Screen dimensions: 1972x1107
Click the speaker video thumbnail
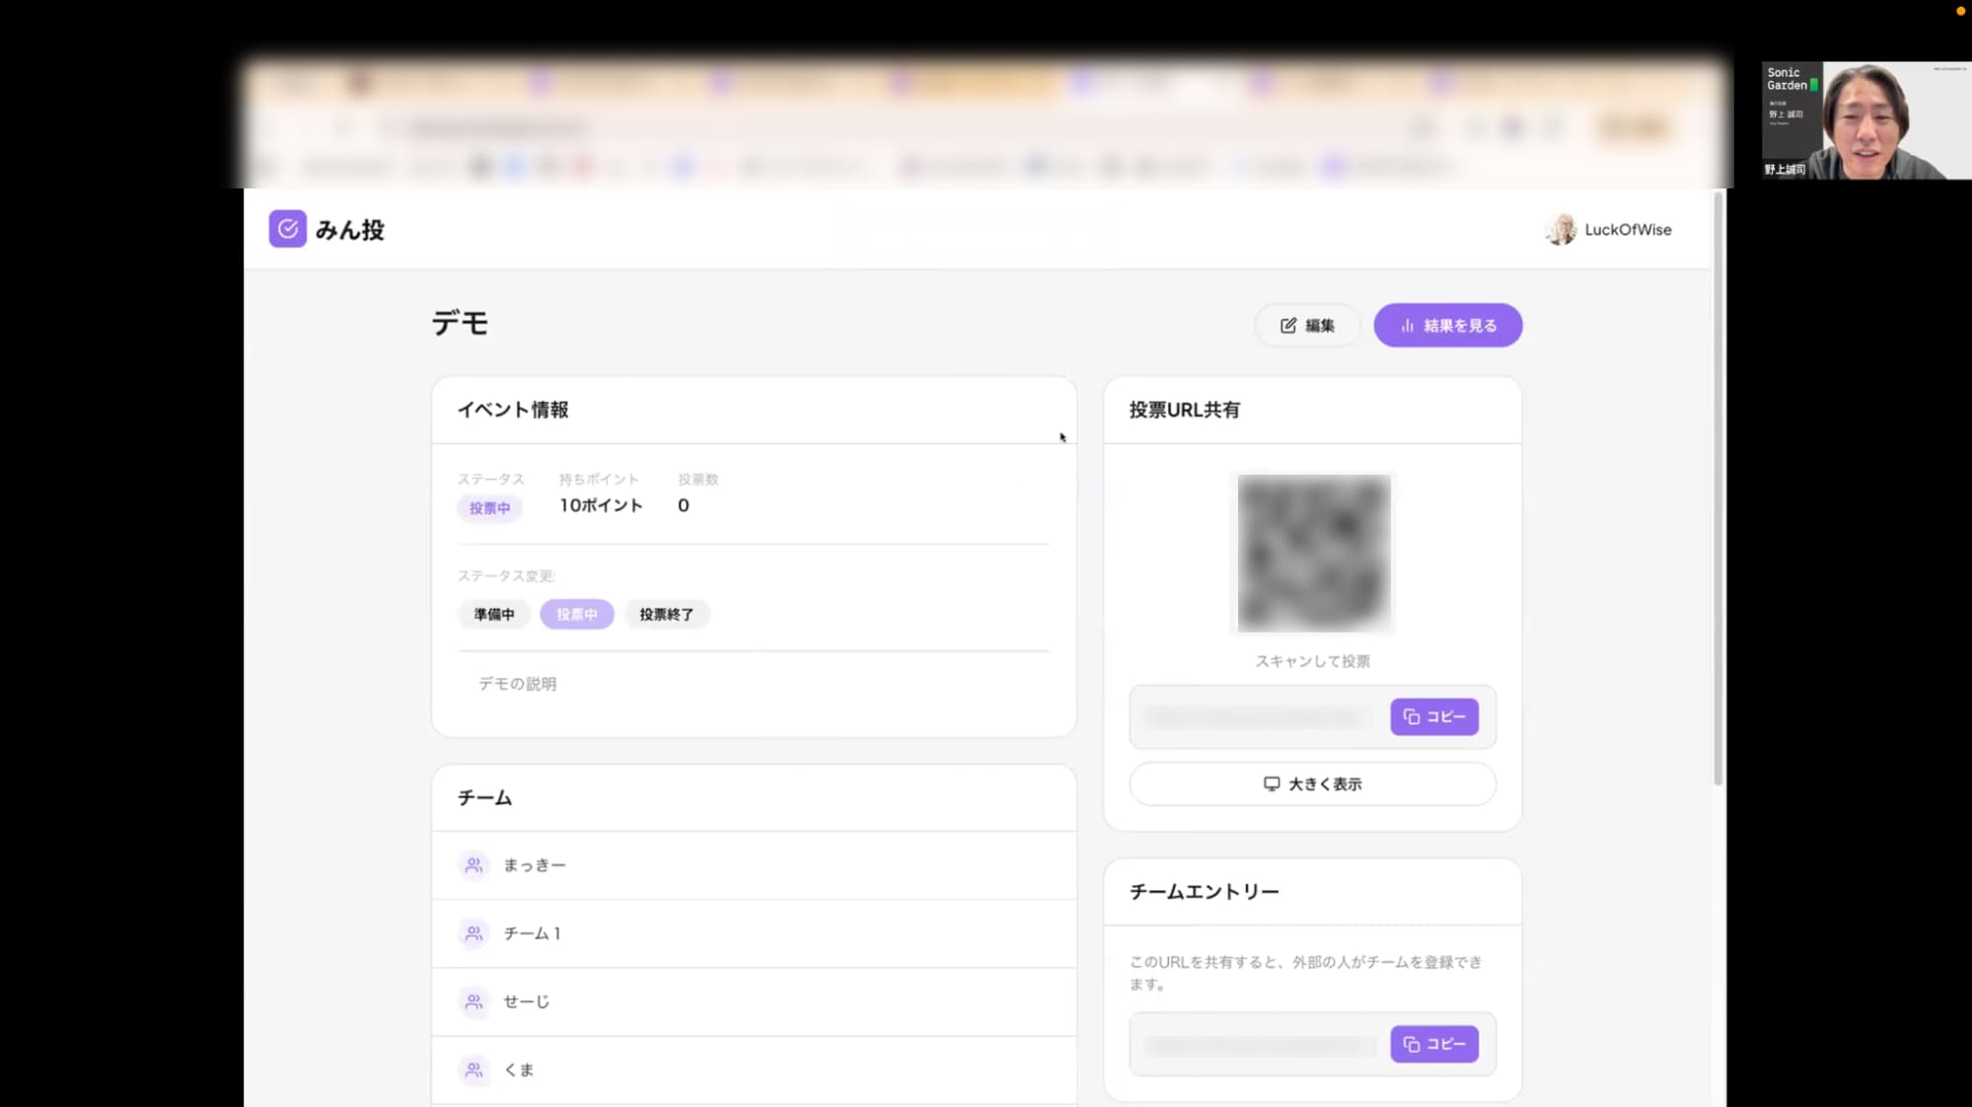click(1865, 120)
